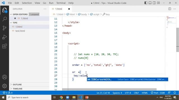Click Ln 27, Col 18 in status bar
The height and width of the screenshot is (100, 179).
click(103, 93)
